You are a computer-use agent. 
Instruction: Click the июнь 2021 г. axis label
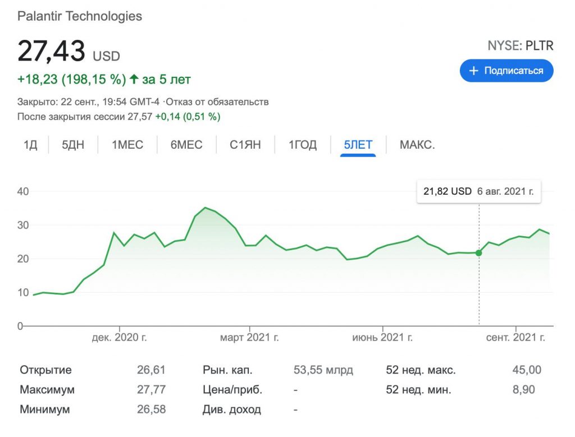pyautogui.click(x=382, y=337)
